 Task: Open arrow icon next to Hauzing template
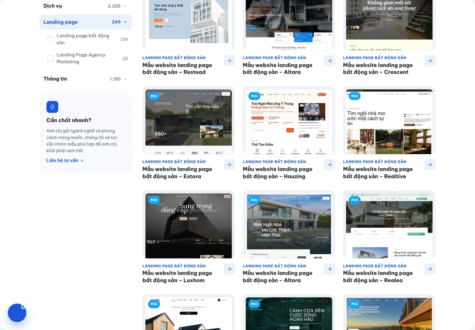[329, 165]
